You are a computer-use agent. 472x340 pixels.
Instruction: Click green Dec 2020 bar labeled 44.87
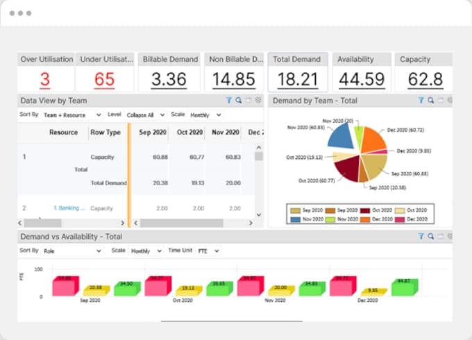click(405, 287)
